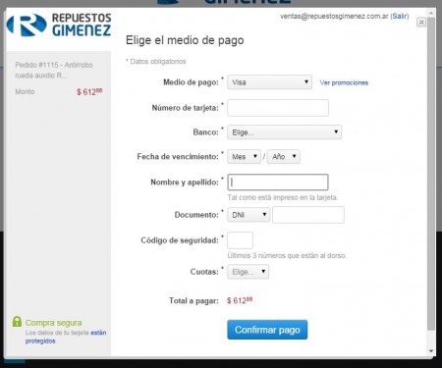Click the 'Banco:' label

(205, 132)
